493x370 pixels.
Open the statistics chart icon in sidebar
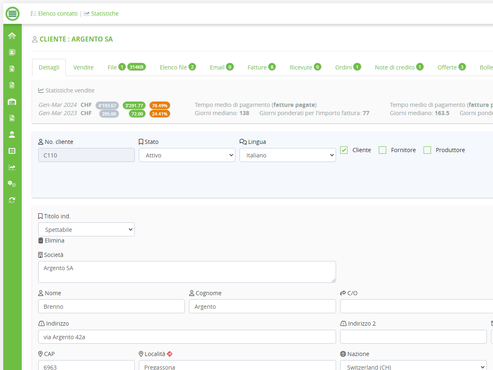click(12, 167)
